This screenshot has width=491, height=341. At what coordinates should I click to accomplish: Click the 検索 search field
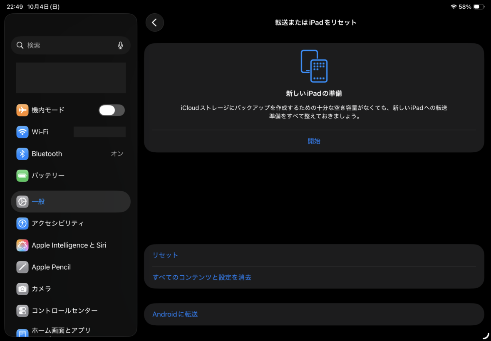[x=71, y=45]
